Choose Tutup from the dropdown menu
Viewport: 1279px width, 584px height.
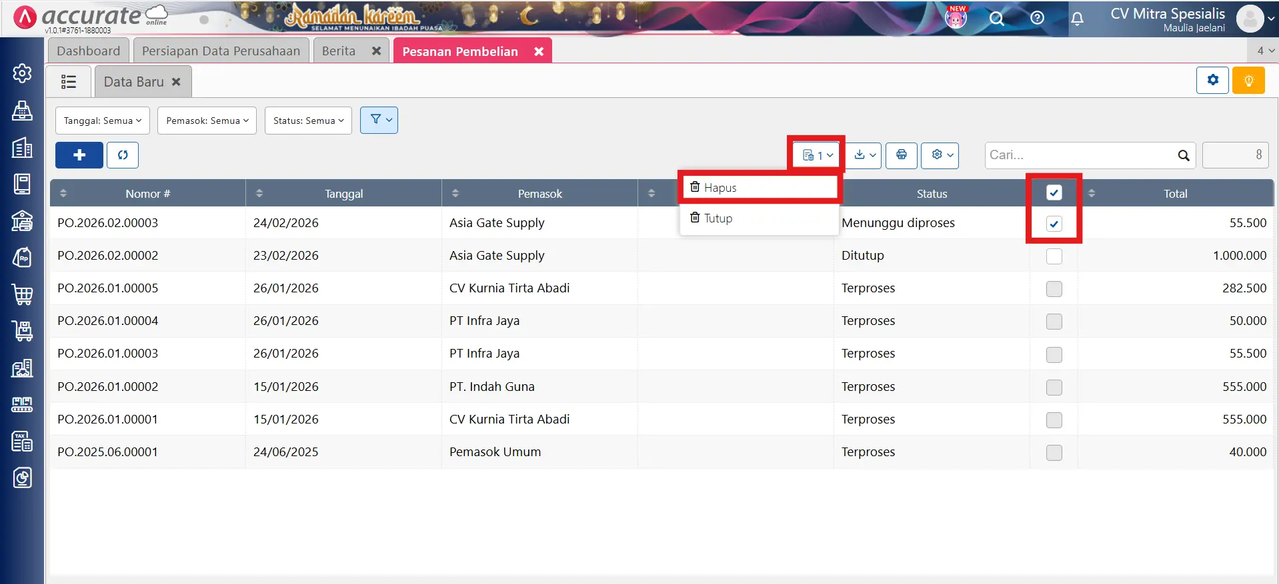(x=718, y=218)
